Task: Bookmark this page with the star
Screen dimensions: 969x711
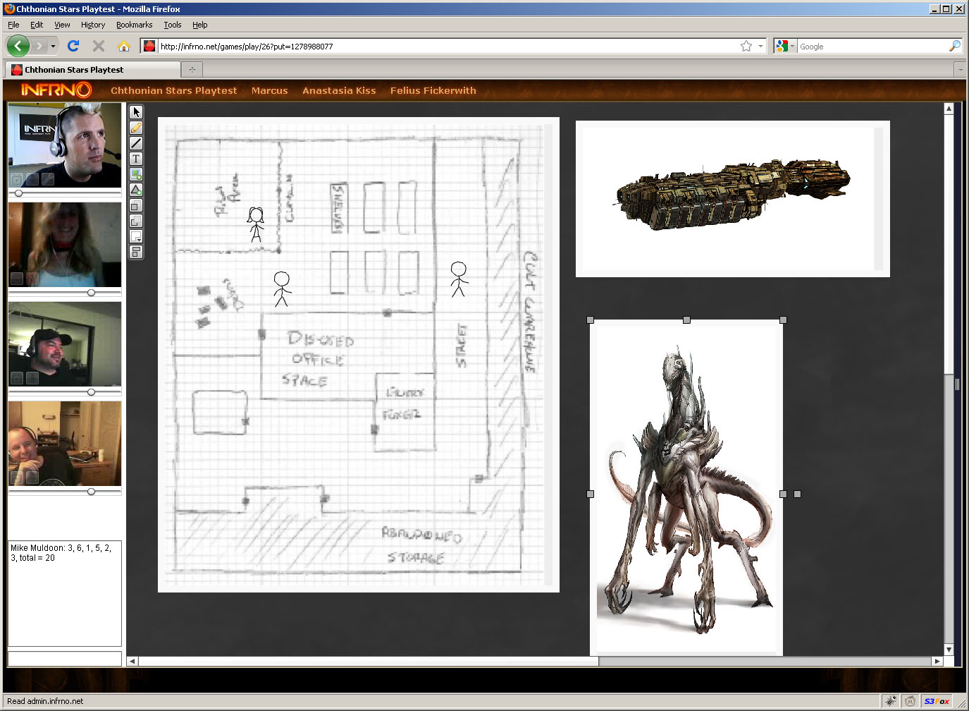Action: (746, 46)
